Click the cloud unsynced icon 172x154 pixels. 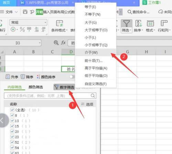pyautogui.click(x=161, y=12)
